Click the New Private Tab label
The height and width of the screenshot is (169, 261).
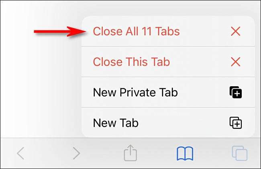coord(135,92)
